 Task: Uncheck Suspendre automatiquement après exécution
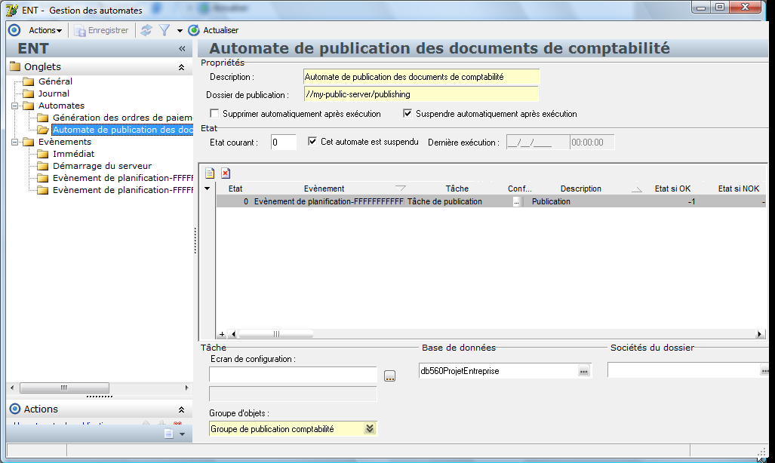tap(407, 114)
